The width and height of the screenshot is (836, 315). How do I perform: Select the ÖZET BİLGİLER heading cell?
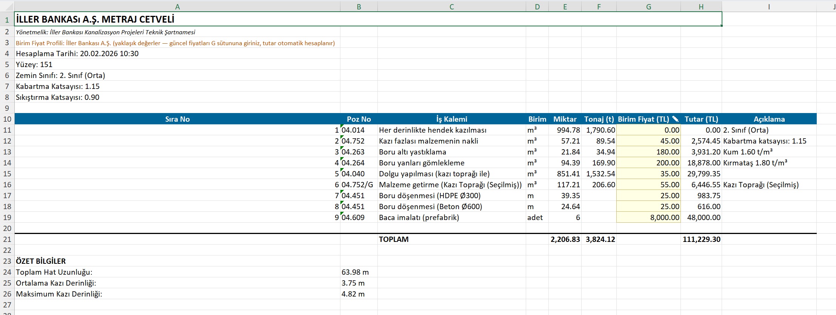click(x=177, y=261)
